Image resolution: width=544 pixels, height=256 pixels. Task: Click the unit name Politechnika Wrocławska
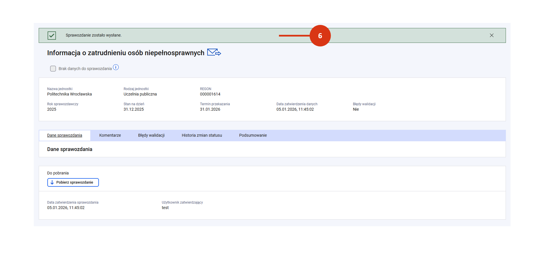[70, 94]
